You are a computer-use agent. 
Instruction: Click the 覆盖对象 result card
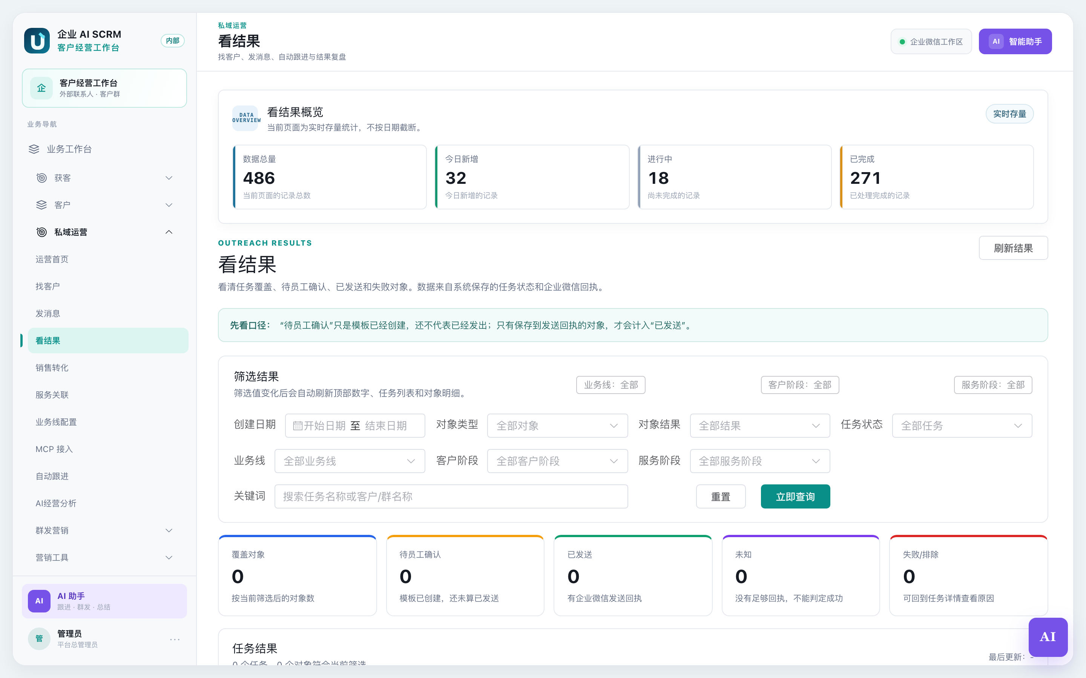(x=297, y=575)
